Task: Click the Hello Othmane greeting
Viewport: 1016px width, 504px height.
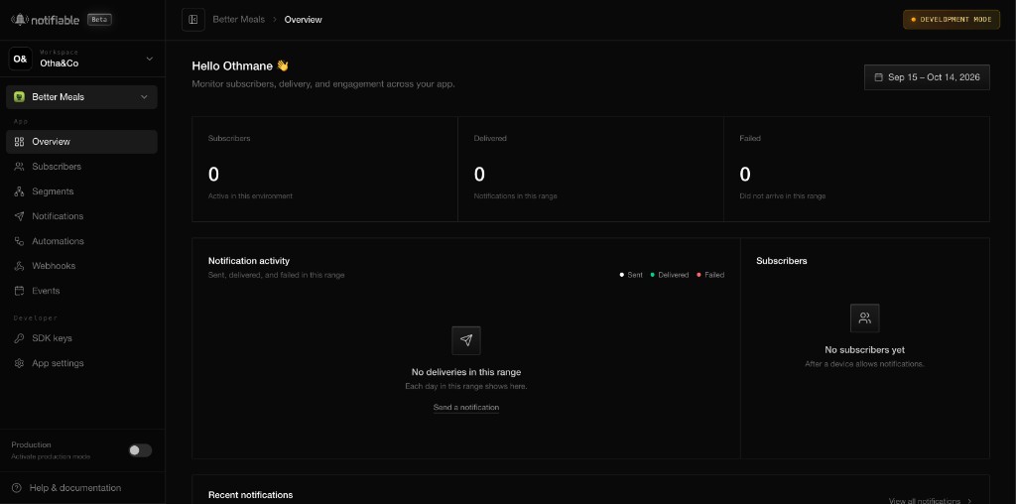Action: point(232,66)
